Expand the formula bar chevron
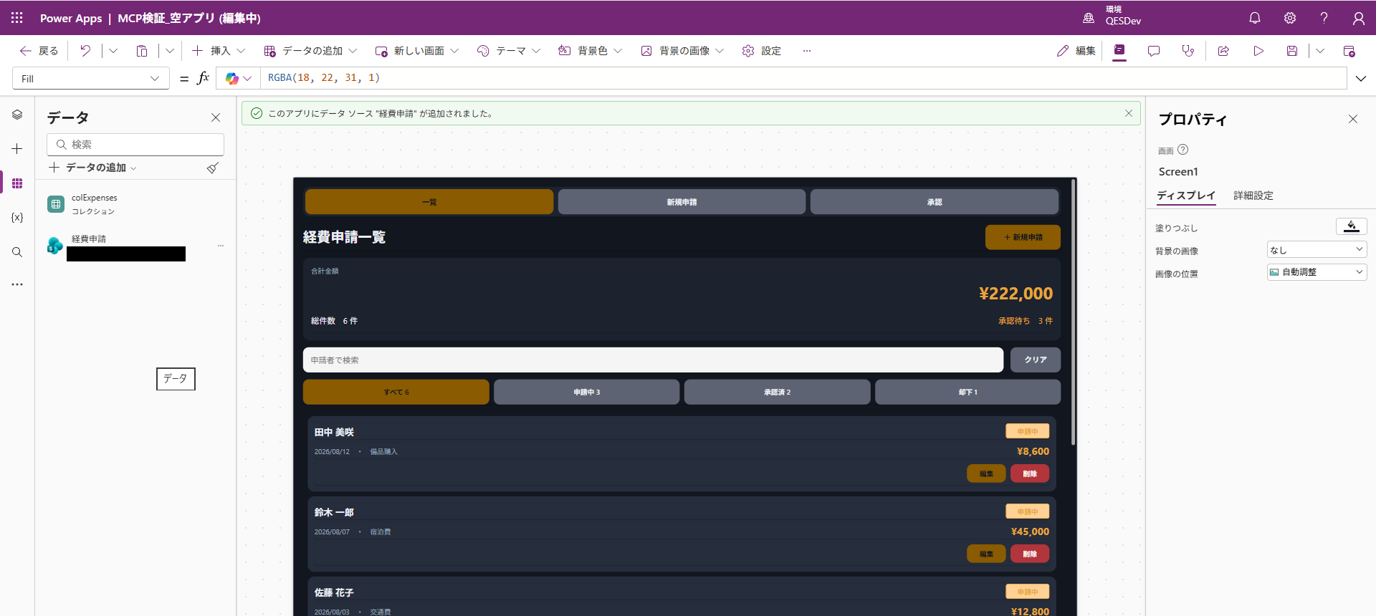 (1361, 79)
